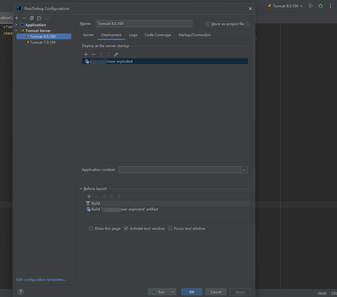Select the Tomcat Server tree node
The height and width of the screenshot is (297, 337).
[x=38, y=31]
